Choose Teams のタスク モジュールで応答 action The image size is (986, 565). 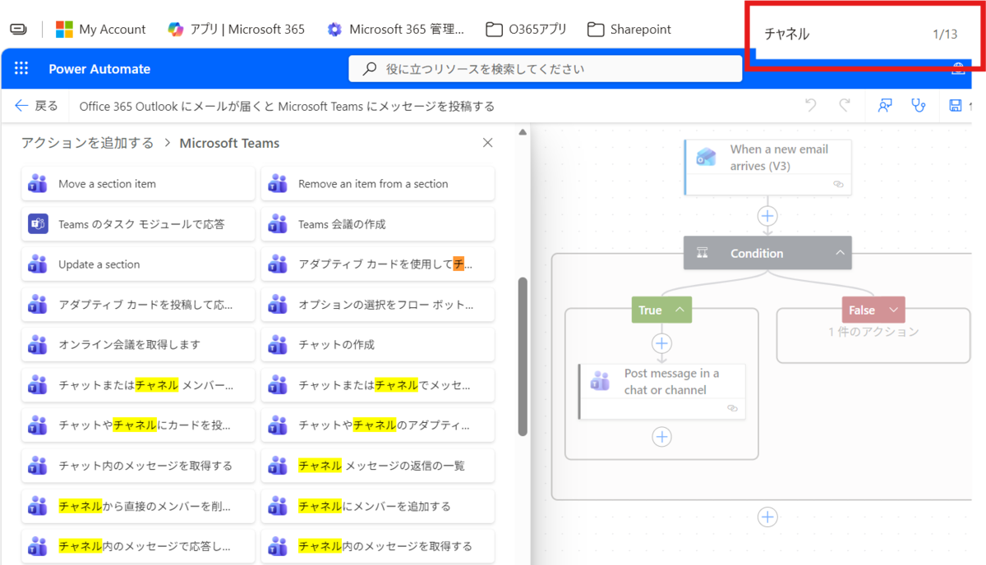coord(138,224)
